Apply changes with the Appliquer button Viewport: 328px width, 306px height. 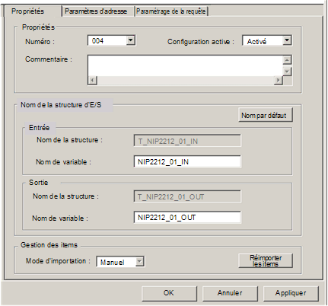point(291,293)
